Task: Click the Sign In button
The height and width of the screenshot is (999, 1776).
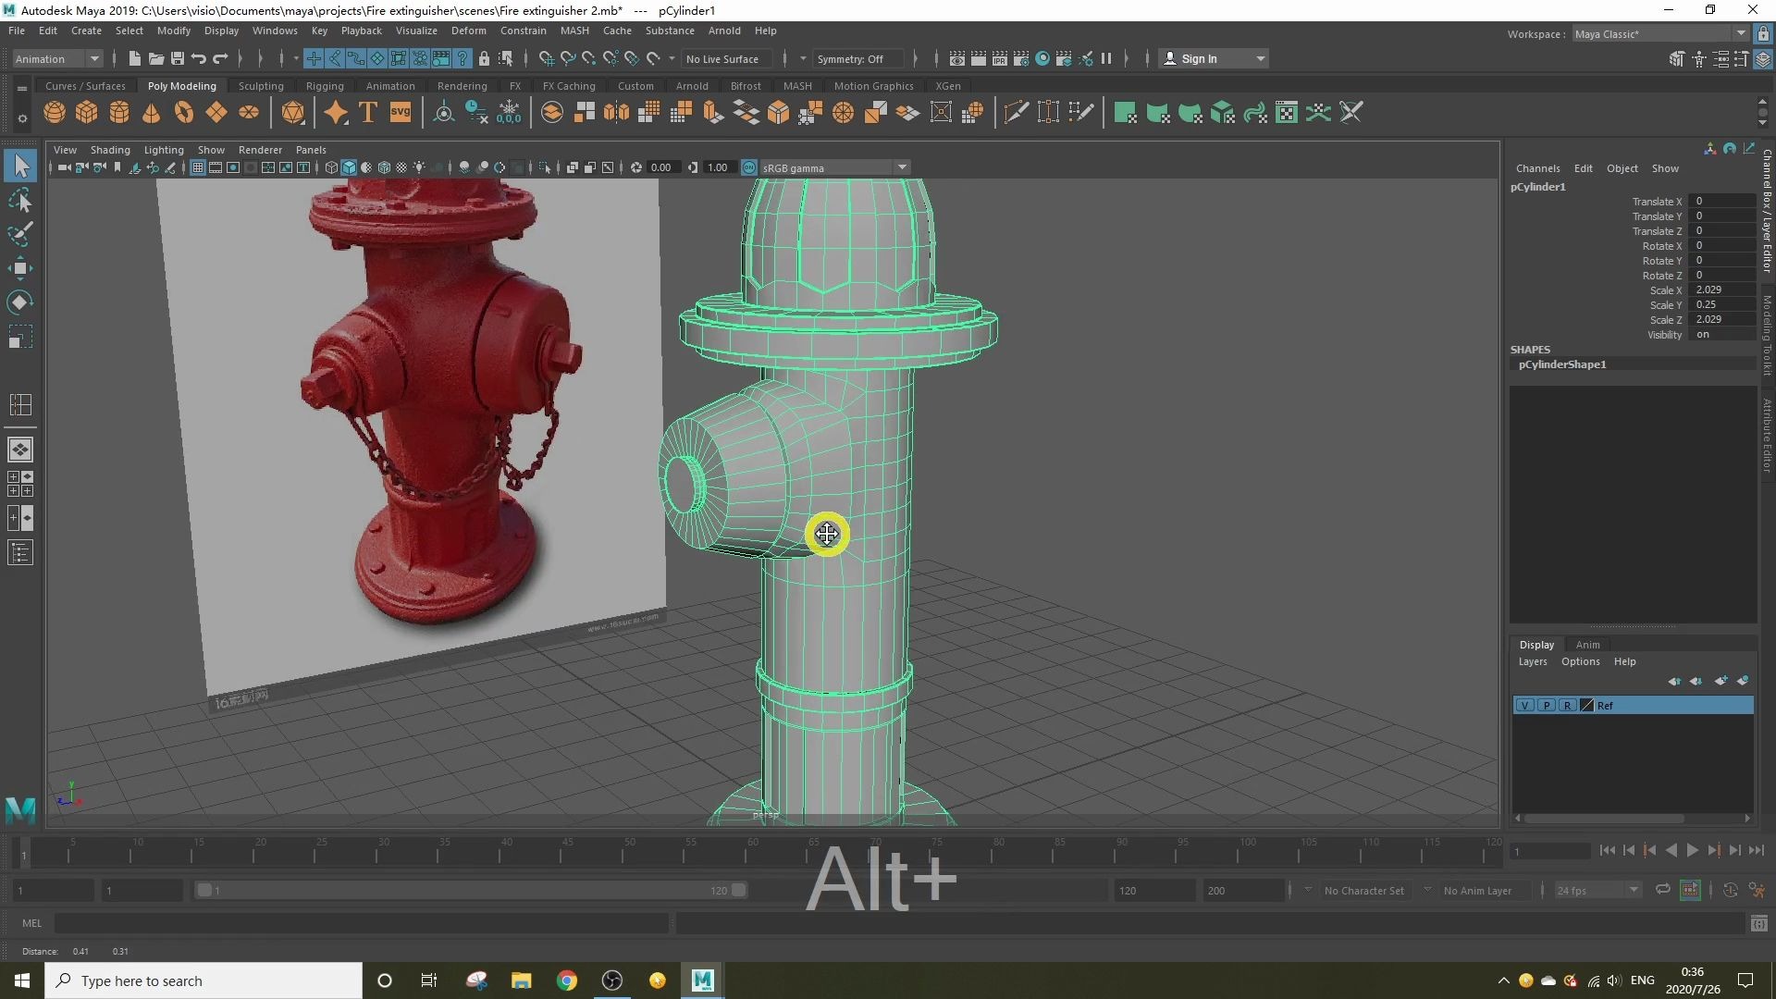Action: click(x=1199, y=59)
